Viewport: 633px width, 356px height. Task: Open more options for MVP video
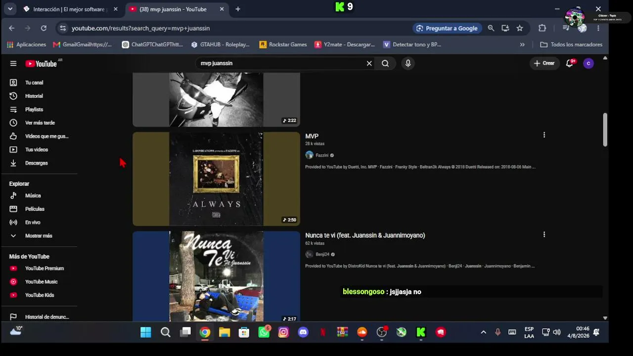tap(544, 135)
